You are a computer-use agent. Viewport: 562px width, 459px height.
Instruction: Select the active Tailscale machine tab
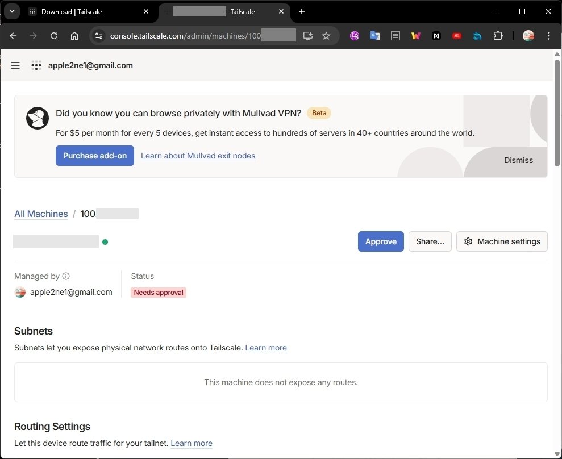pyautogui.click(x=224, y=11)
